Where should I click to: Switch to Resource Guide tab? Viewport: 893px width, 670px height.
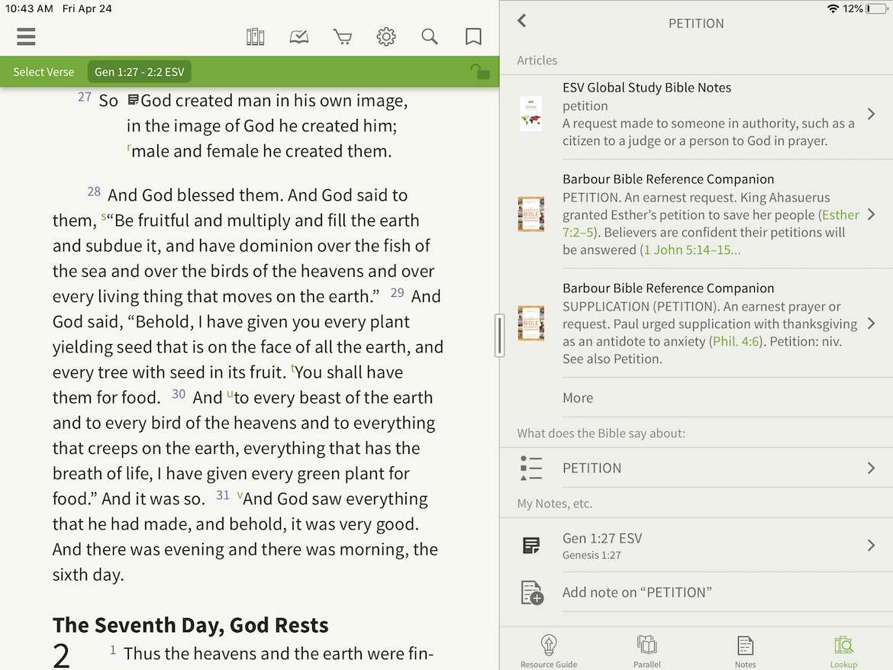(549, 651)
